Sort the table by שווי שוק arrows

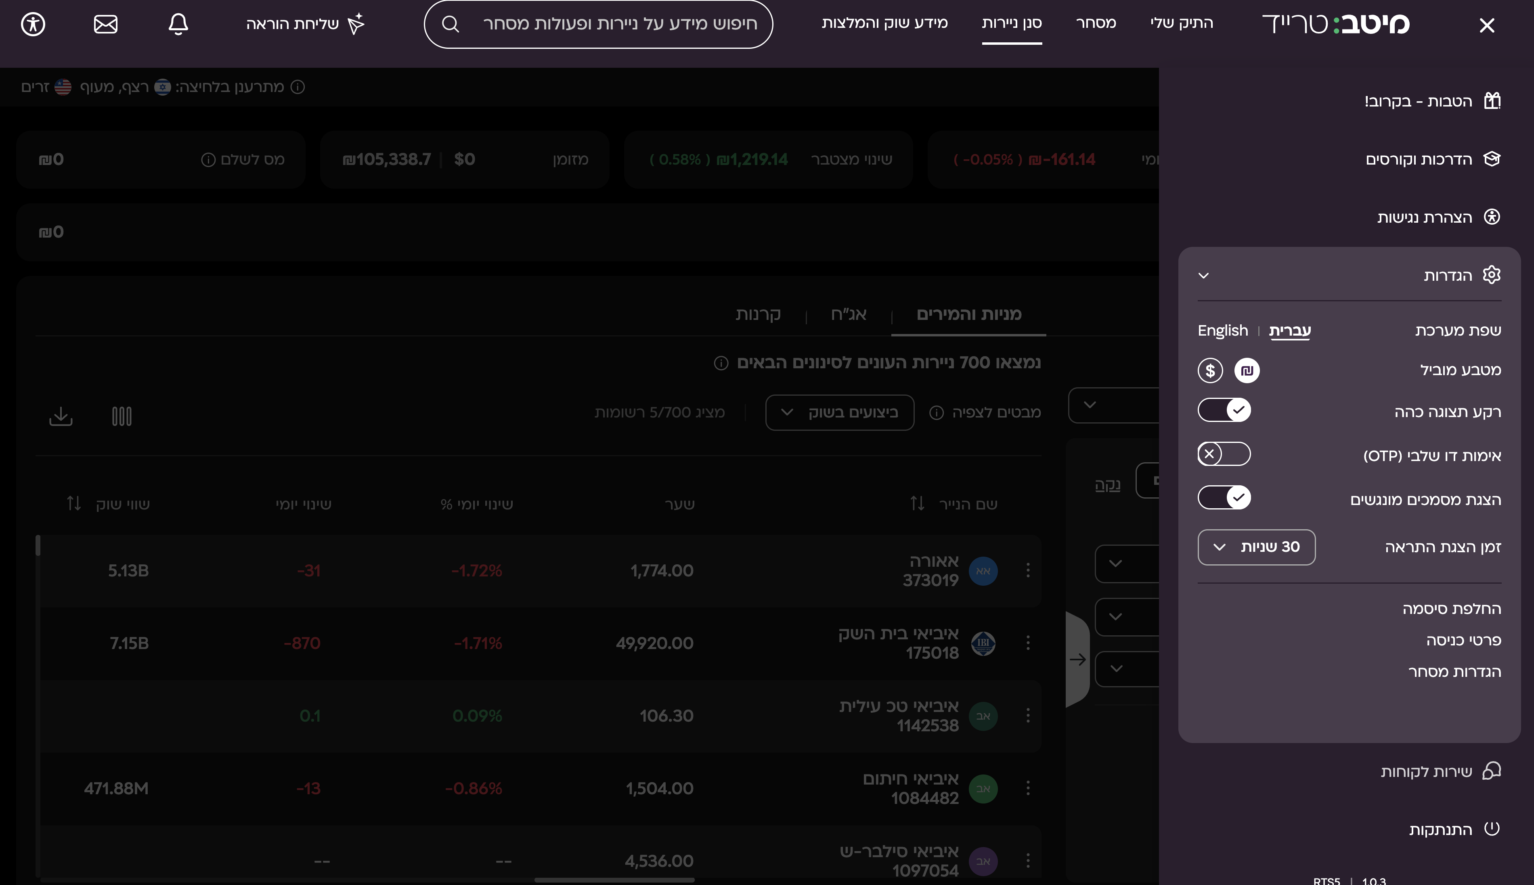coord(73,503)
